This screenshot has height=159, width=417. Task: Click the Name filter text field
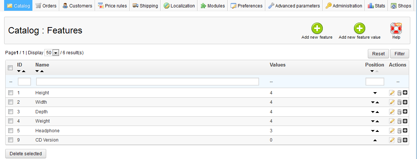point(147,82)
